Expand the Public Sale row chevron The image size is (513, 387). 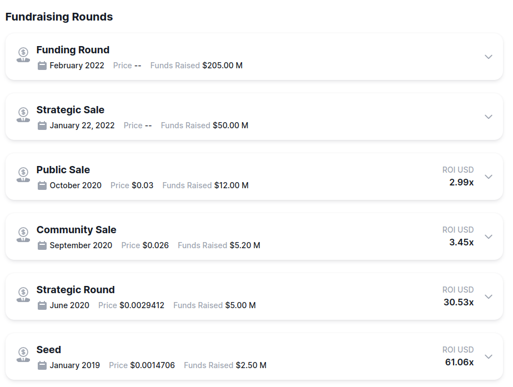pos(489,177)
